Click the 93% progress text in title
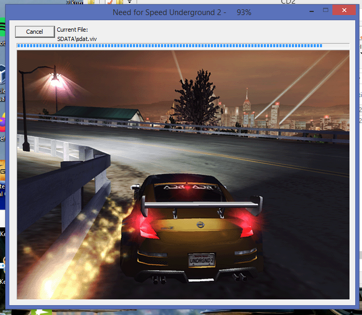This screenshot has height=315, width=362. coord(244,12)
